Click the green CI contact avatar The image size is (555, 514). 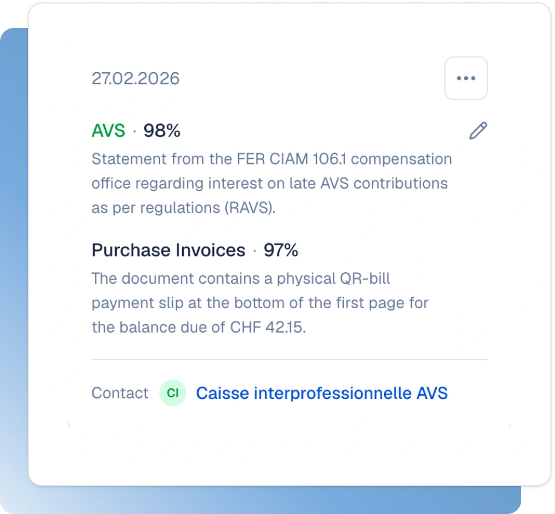[173, 392]
